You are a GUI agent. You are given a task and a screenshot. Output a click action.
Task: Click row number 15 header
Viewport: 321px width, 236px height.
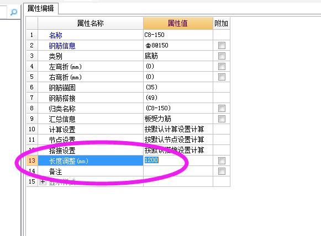[32, 181]
